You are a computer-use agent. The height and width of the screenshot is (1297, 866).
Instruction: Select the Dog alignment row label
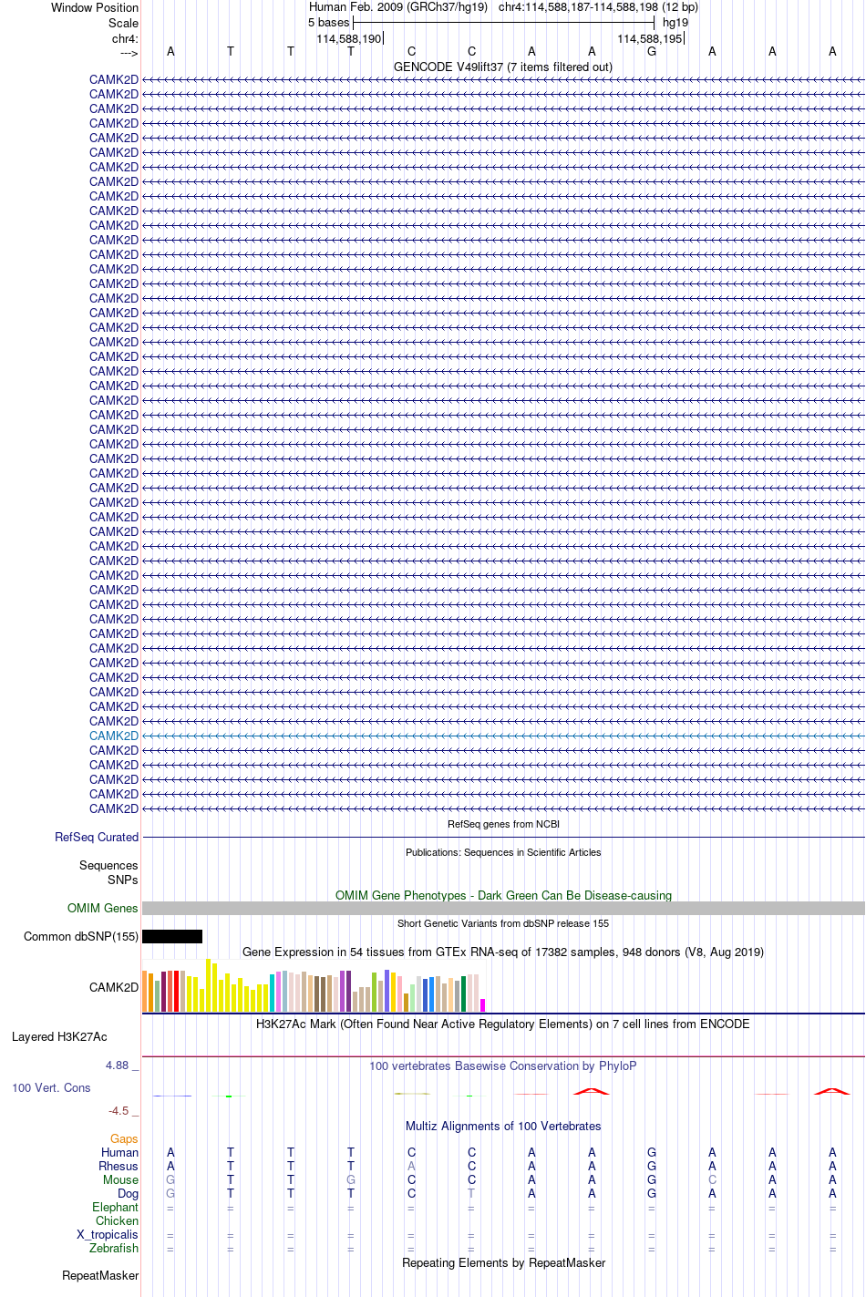point(128,1194)
